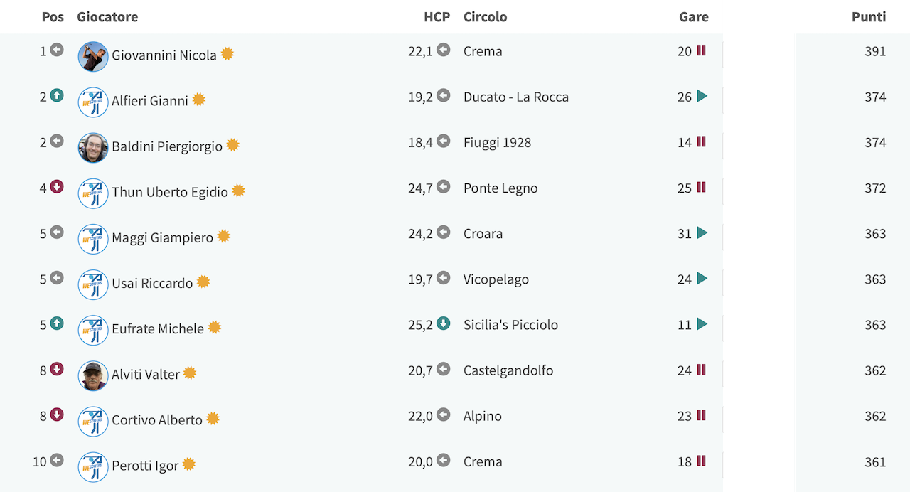This screenshot has height=492, width=910.
Task: Click the green up arrow beside Alfieri Gianni's position
Action: click(57, 95)
